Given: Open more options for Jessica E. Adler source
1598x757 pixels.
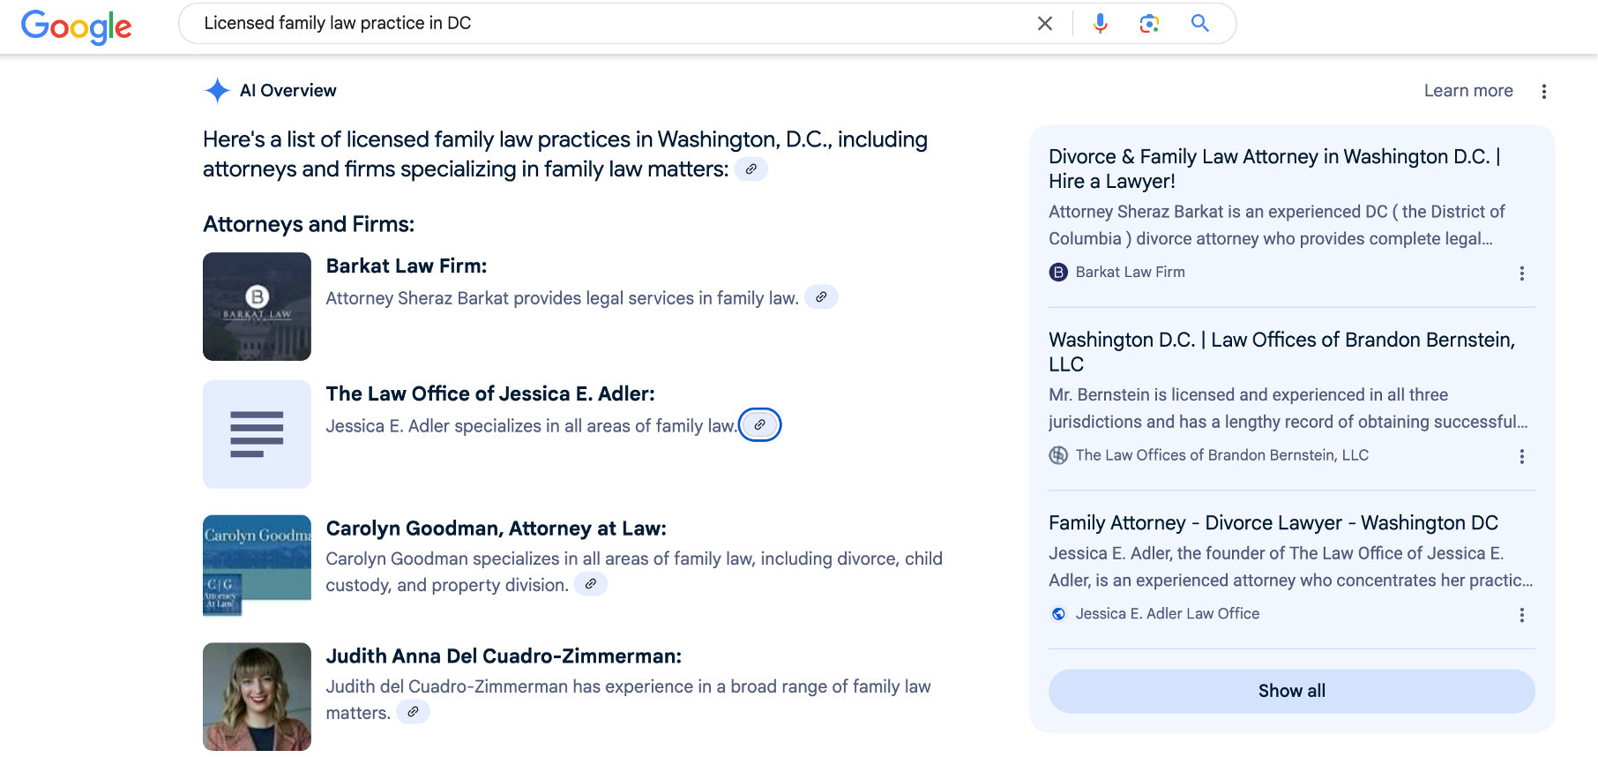Looking at the screenshot, I should point(1522,615).
